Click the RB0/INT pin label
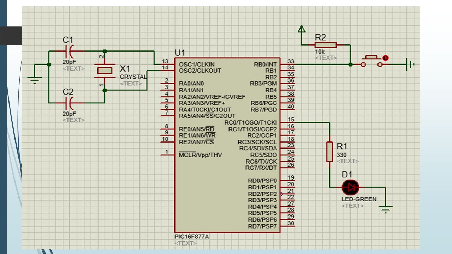This screenshot has height=254, width=452. tap(266, 65)
